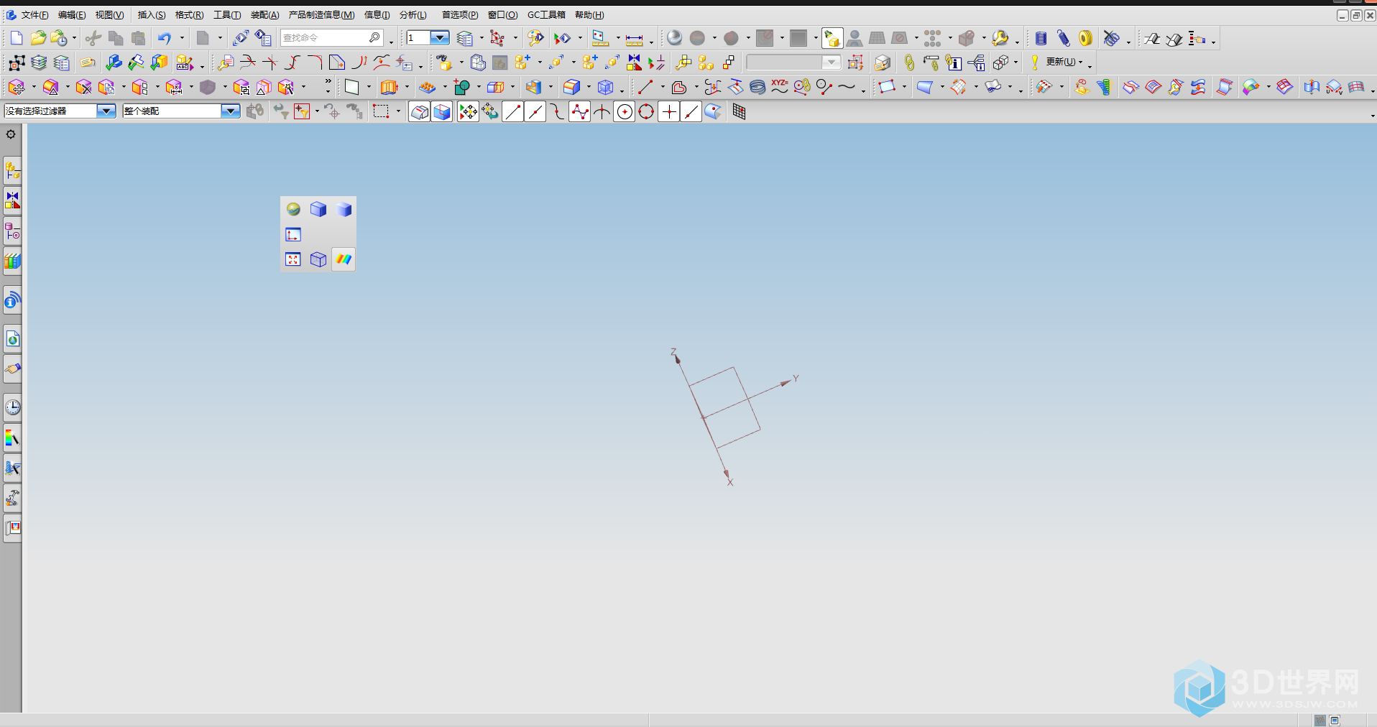Click the Fit view icon in floating toolbar

tap(293, 259)
